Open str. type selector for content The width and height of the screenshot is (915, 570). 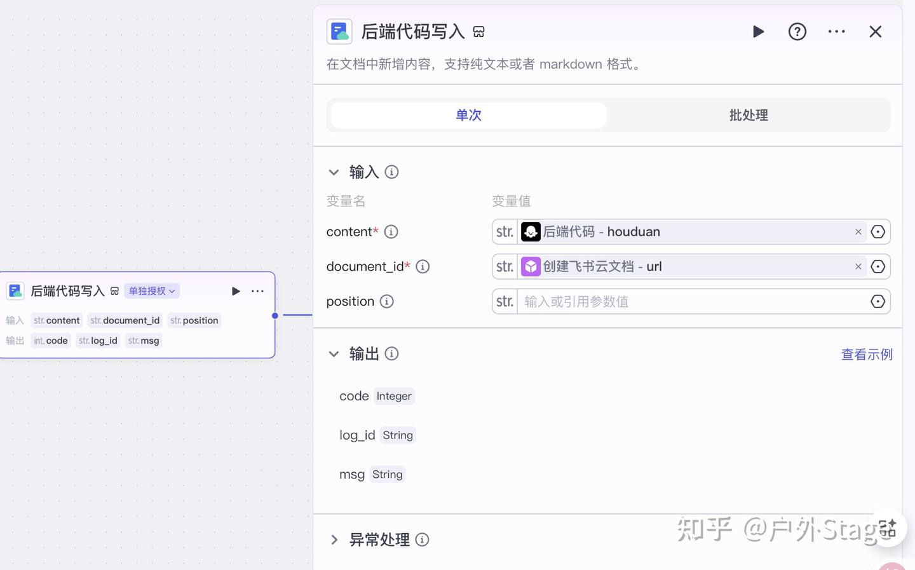pos(505,232)
